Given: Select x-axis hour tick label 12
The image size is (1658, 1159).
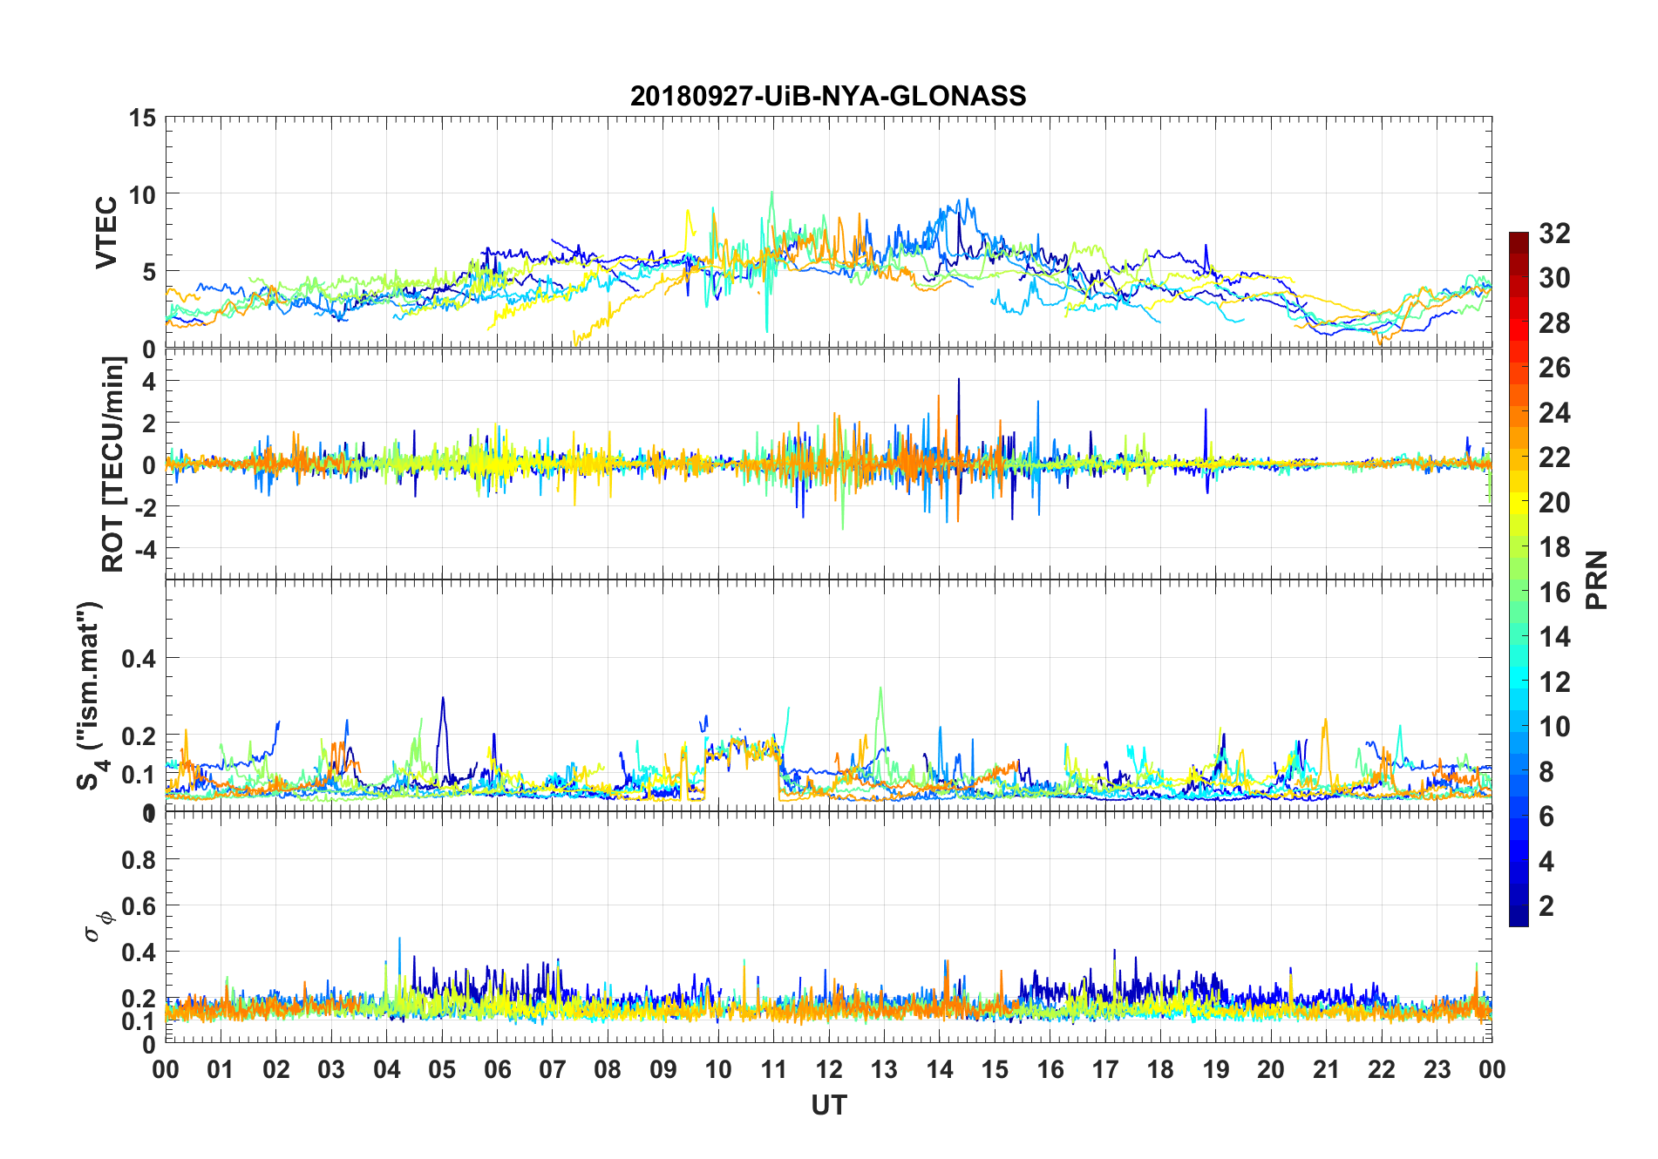Looking at the screenshot, I should (x=829, y=1069).
